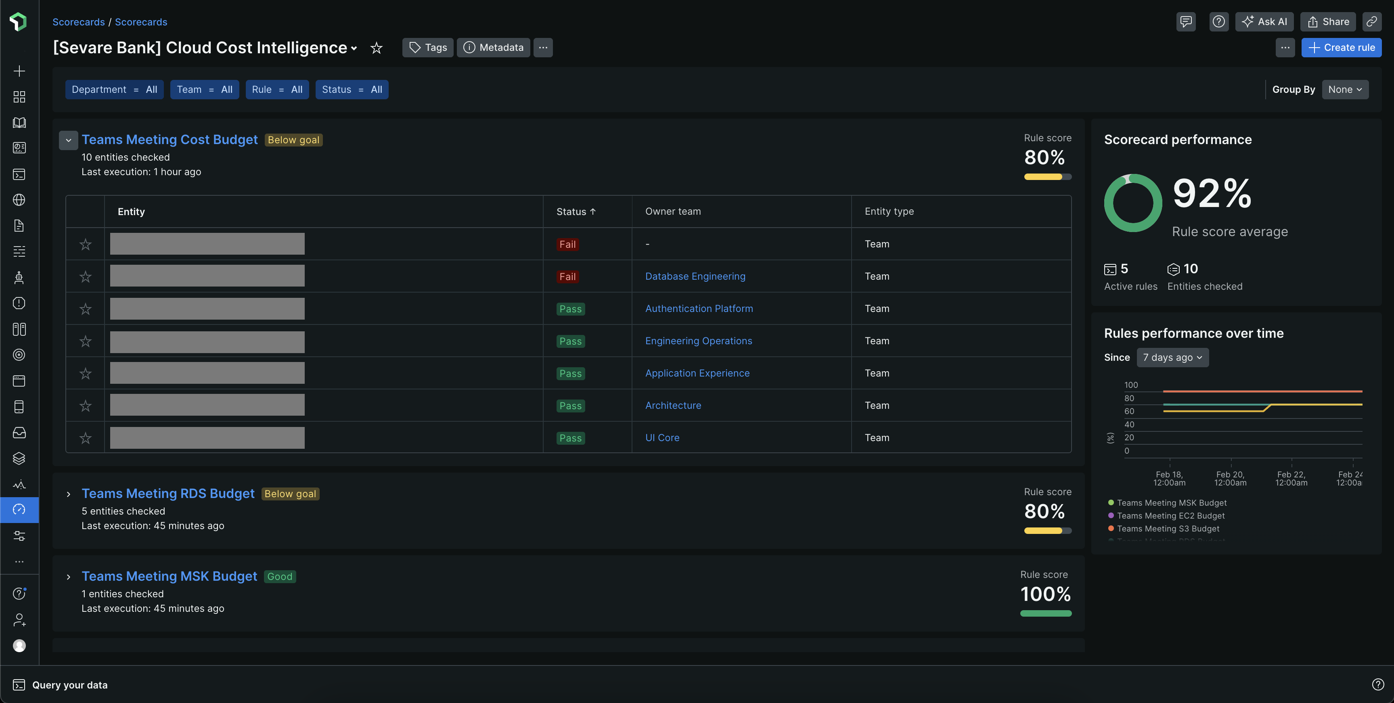Screen dimensions: 1394x703
Task: Open the Department = All filter
Action: 114,89
